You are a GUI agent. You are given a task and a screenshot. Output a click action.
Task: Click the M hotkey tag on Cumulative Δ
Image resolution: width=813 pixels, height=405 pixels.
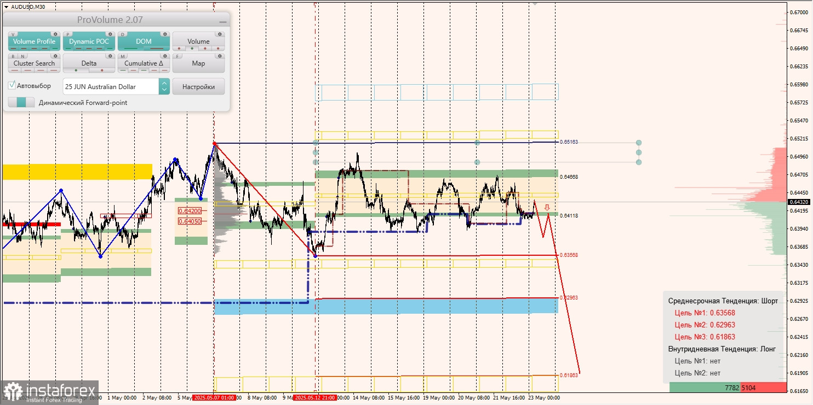click(122, 56)
